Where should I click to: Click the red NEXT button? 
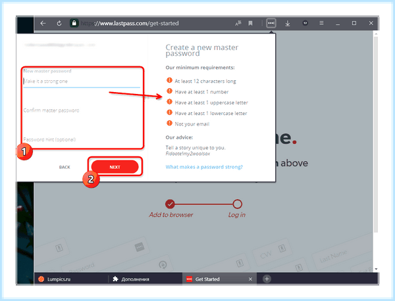115,167
